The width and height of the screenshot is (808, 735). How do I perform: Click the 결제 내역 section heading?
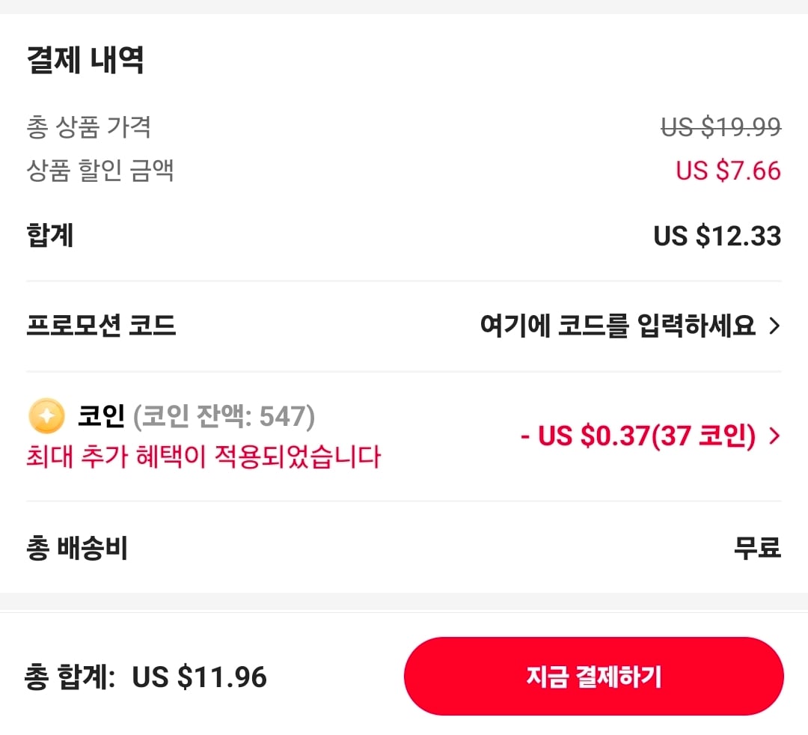(x=85, y=61)
